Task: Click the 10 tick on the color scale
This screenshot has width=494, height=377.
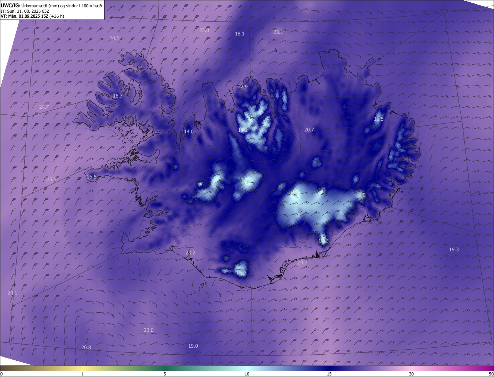Action: pyautogui.click(x=247, y=374)
